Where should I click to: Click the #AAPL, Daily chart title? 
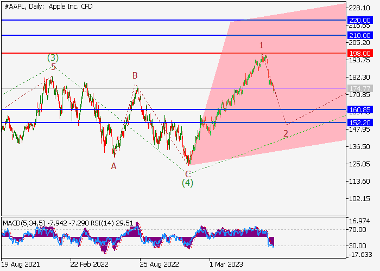pyautogui.click(x=48, y=7)
